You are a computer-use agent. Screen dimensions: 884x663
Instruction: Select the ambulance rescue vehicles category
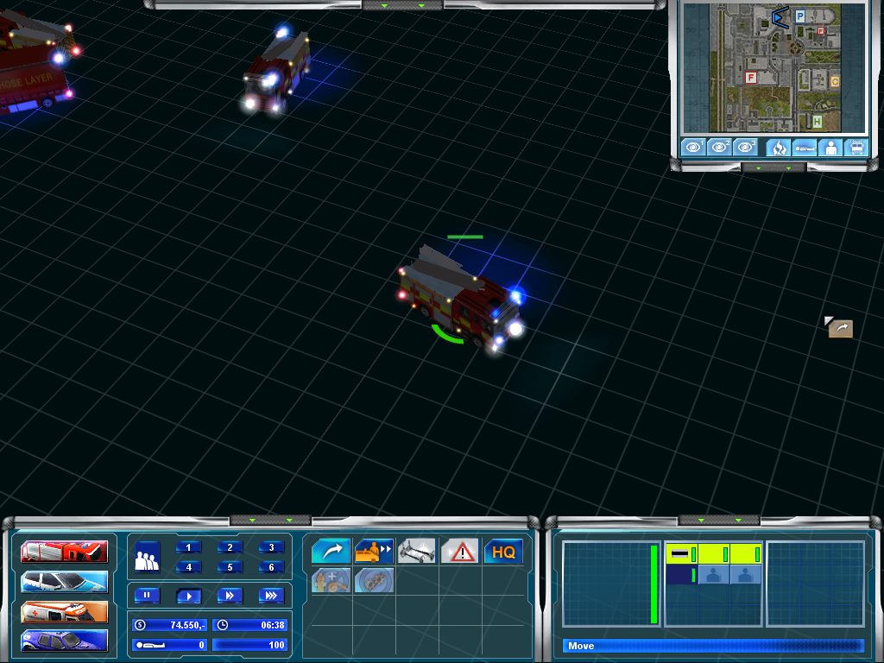coord(64,612)
